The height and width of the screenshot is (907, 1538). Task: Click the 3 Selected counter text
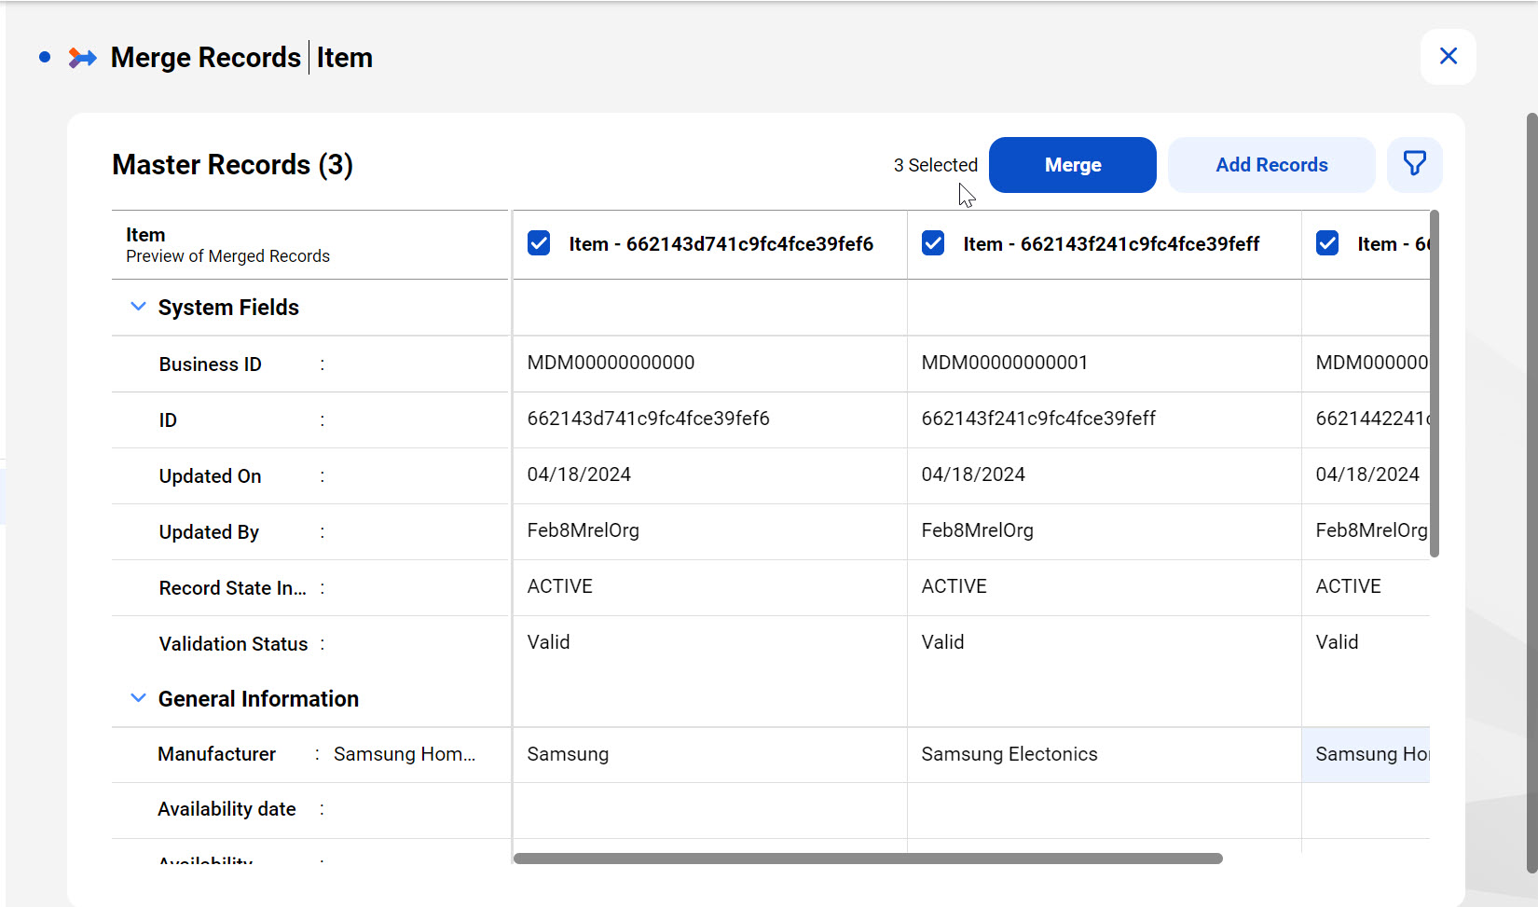(x=935, y=165)
